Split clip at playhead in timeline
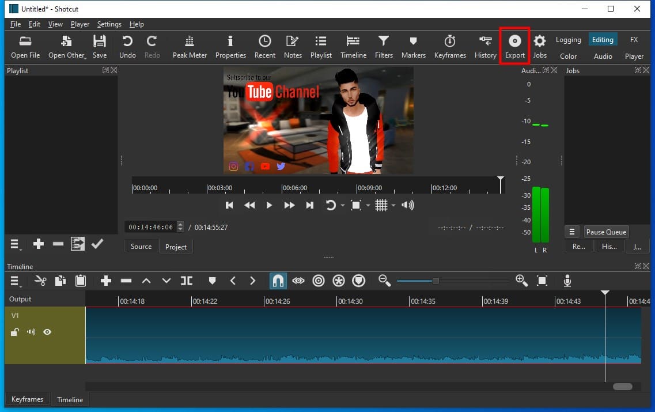This screenshot has width=655, height=412. pyautogui.click(x=187, y=281)
